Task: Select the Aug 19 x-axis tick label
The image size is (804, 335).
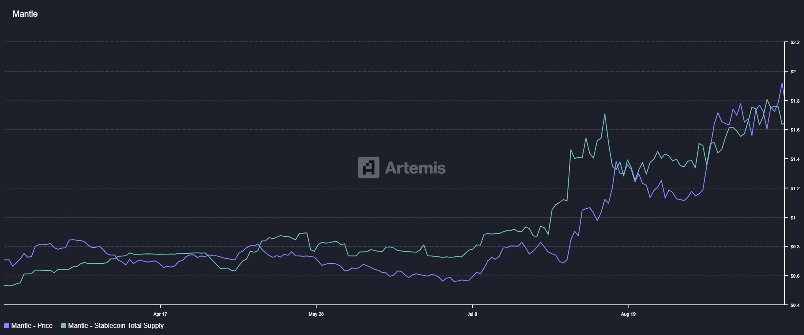Action: (x=628, y=314)
